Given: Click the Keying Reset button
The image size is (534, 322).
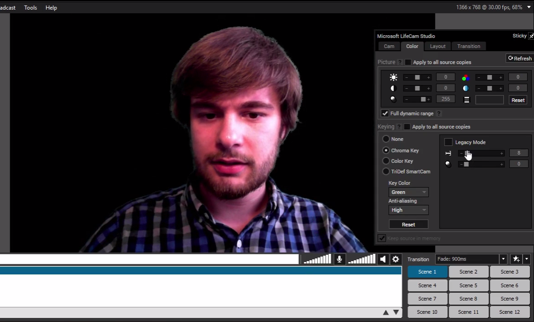Looking at the screenshot, I should pyautogui.click(x=408, y=224).
